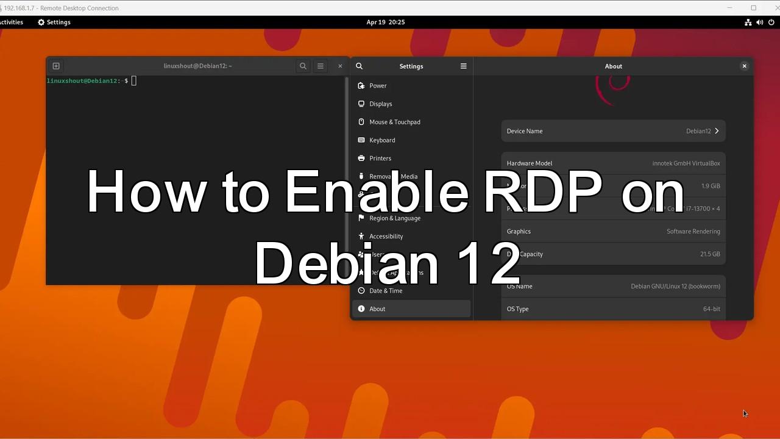Open the power system menu icon
Screen dimensions: 780x439
[x=771, y=22]
